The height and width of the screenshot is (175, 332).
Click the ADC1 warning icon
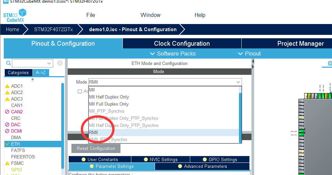click(7, 86)
